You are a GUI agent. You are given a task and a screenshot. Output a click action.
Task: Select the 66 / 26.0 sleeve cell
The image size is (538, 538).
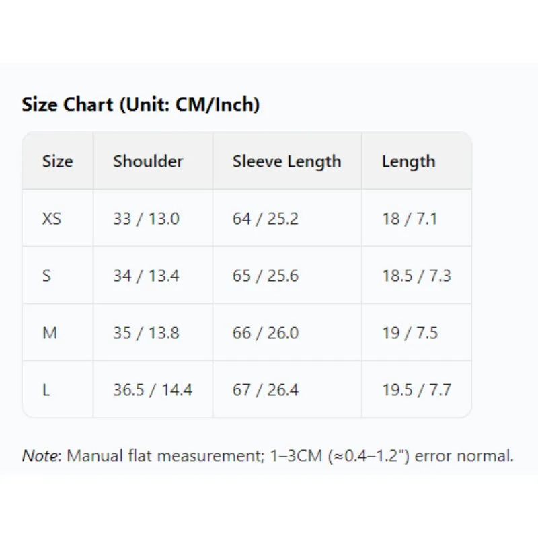[x=265, y=333]
